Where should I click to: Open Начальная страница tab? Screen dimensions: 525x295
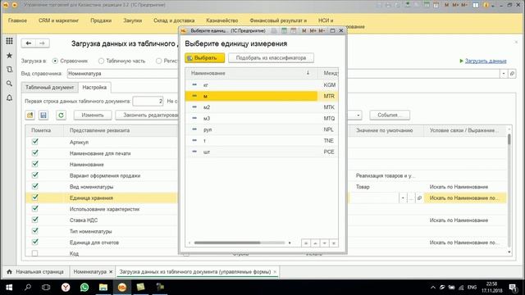click(x=36, y=271)
